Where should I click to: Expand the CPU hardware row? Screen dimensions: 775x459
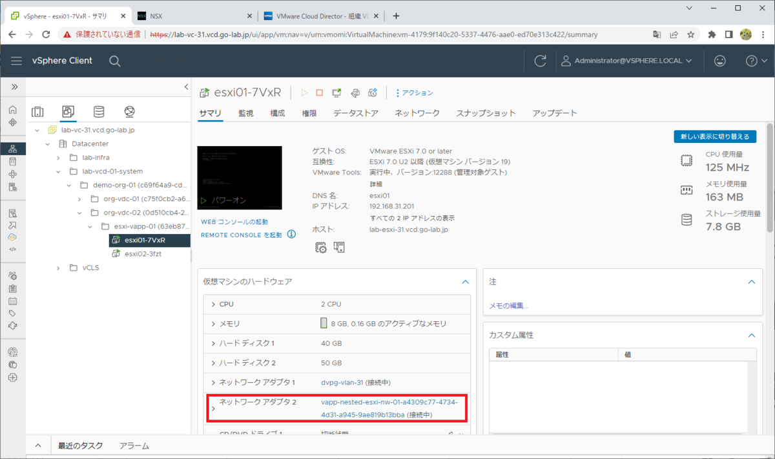214,304
